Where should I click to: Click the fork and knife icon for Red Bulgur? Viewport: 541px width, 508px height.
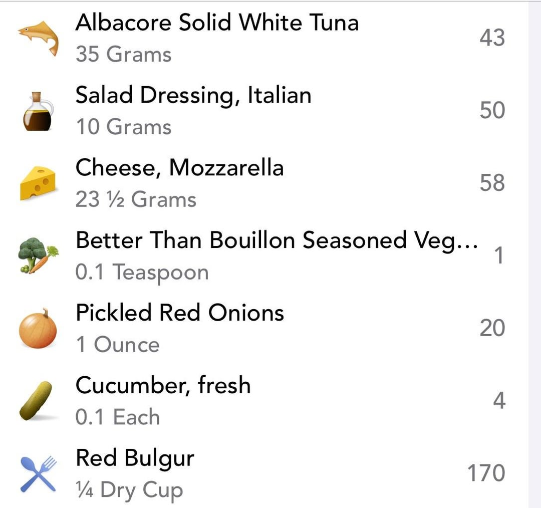(x=39, y=473)
